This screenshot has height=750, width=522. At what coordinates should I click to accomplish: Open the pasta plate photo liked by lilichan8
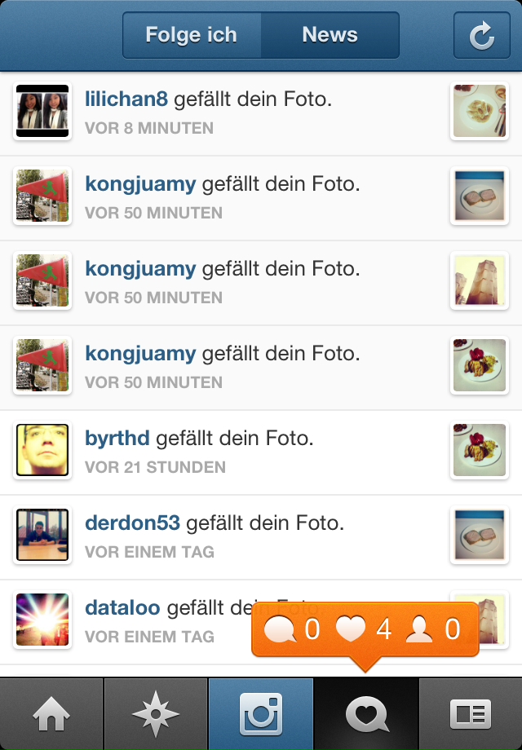[480, 111]
